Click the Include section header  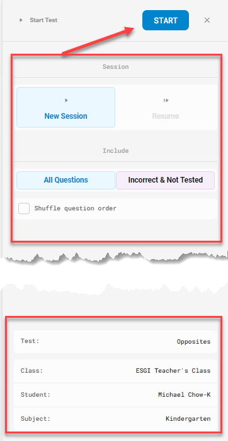tap(115, 151)
